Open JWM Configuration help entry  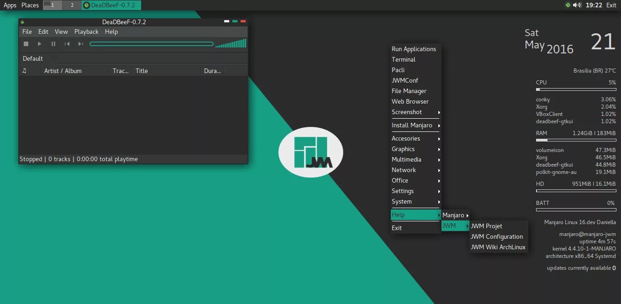(499, 236)
